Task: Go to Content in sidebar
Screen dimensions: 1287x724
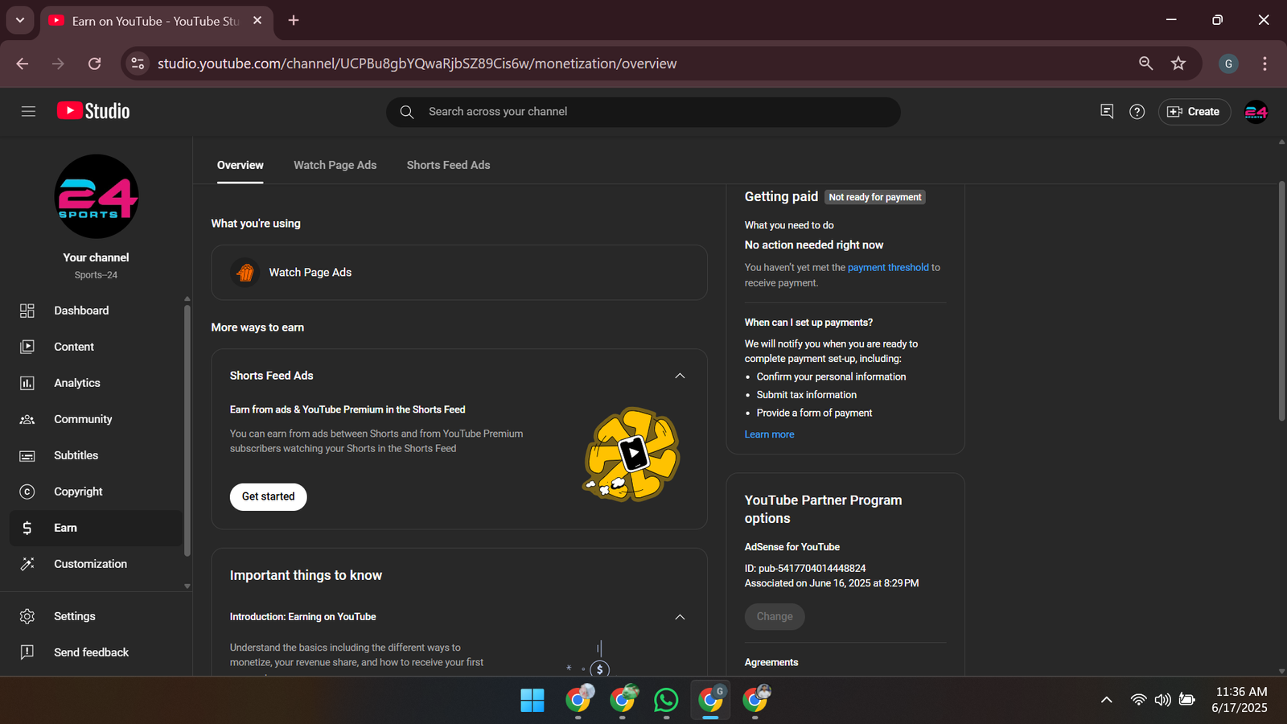Action: click(97, 347)
